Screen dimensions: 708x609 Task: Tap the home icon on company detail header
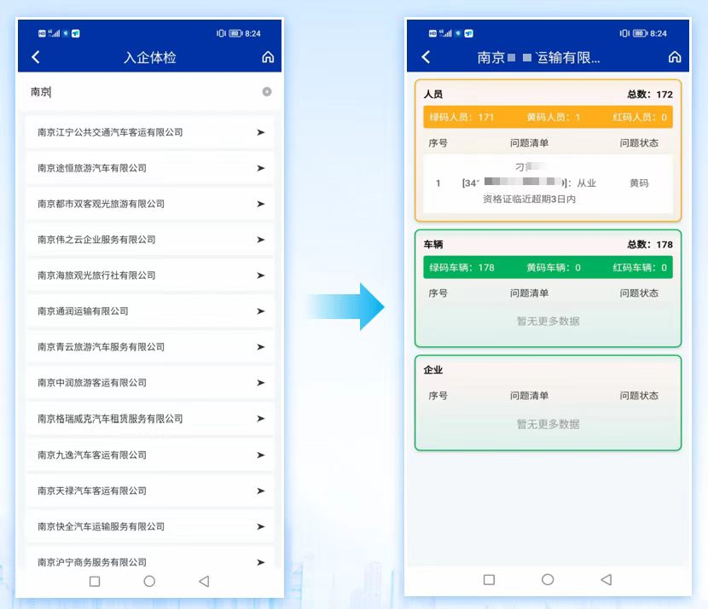coord(675,57)
